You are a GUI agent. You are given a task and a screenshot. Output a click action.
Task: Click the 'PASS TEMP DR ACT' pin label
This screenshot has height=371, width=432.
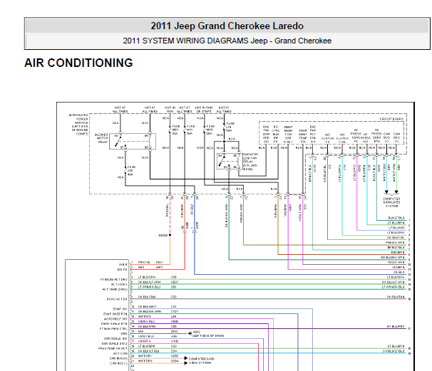113,348
